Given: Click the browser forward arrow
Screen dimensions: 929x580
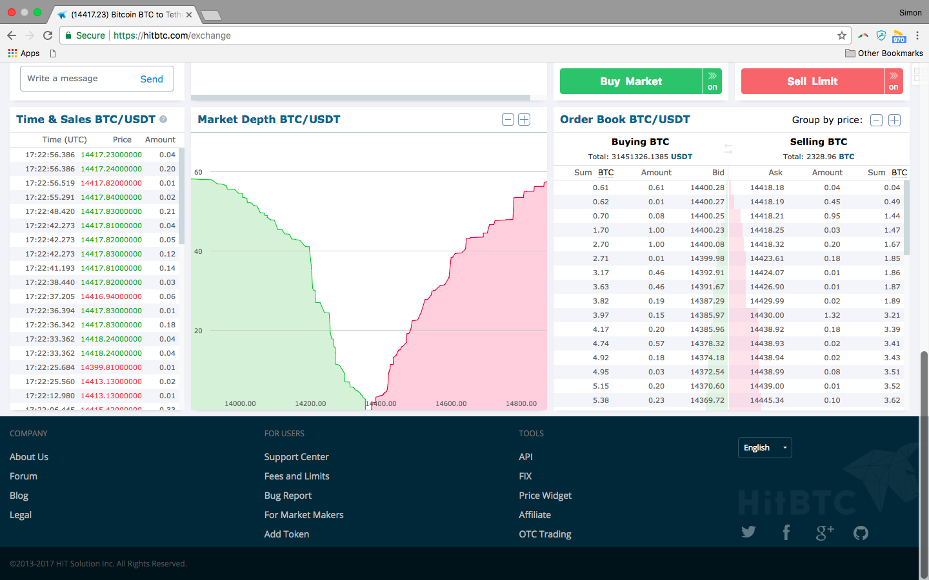Looking at the screenshot, I should click(30, 35).
